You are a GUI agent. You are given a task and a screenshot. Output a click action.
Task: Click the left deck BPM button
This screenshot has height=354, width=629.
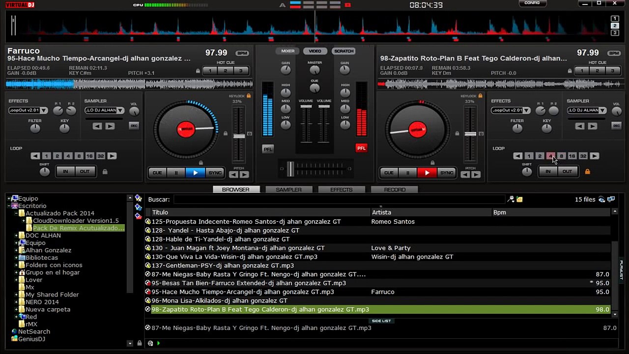(x=242, y=53)
